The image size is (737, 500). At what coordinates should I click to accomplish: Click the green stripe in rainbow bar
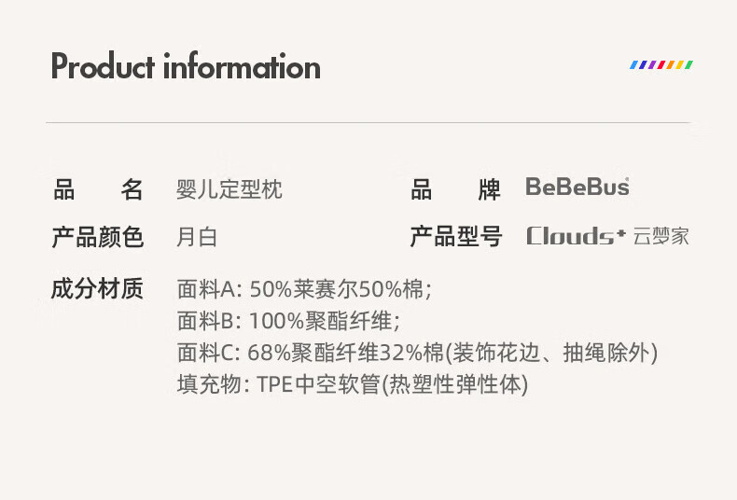688,65
